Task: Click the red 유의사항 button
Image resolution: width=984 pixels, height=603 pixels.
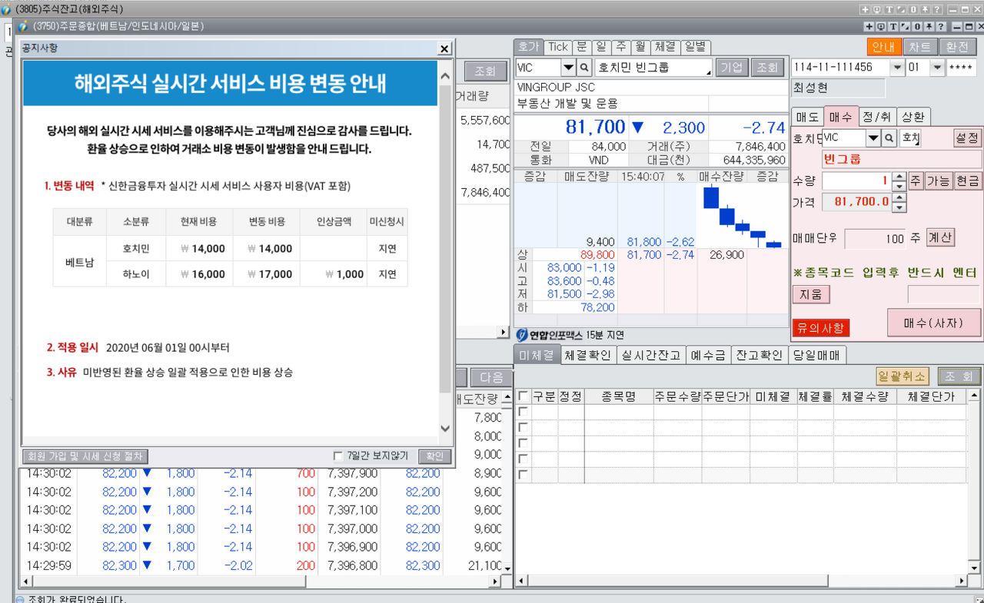Action: tap(820, 328)
